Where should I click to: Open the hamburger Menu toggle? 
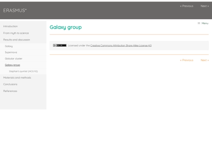(203, 24)
